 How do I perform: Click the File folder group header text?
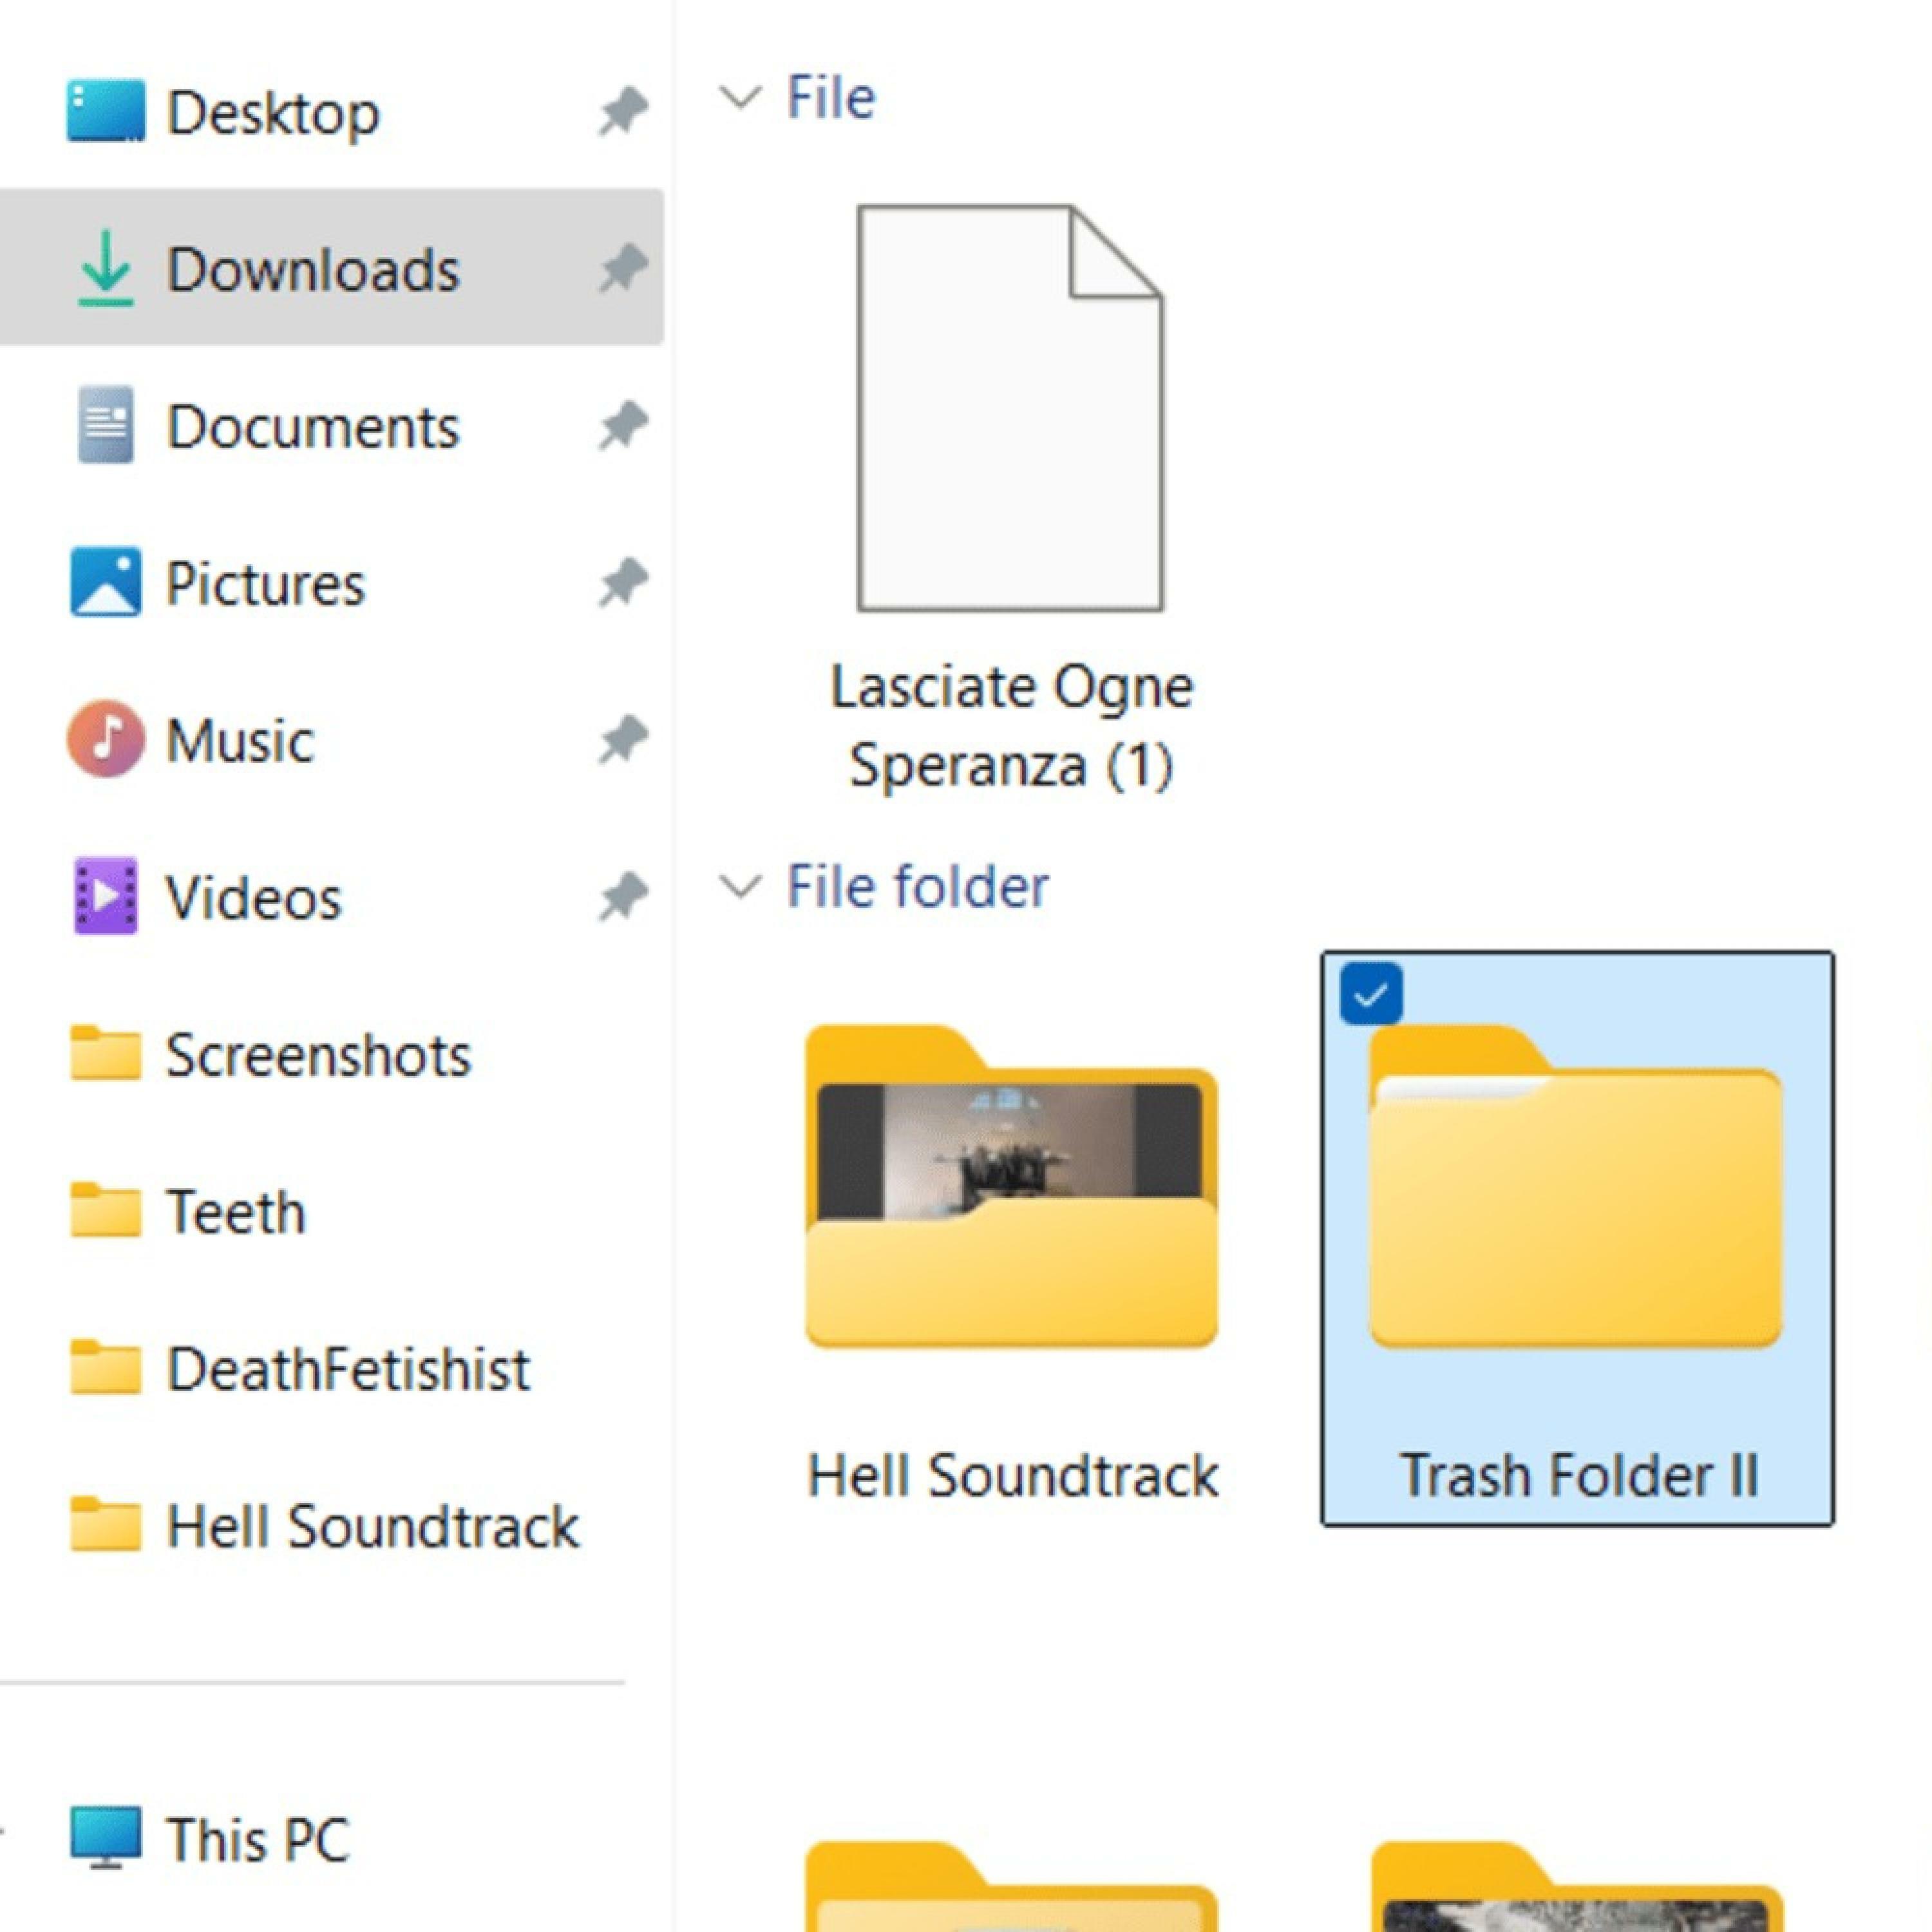[x=917, y=887]
